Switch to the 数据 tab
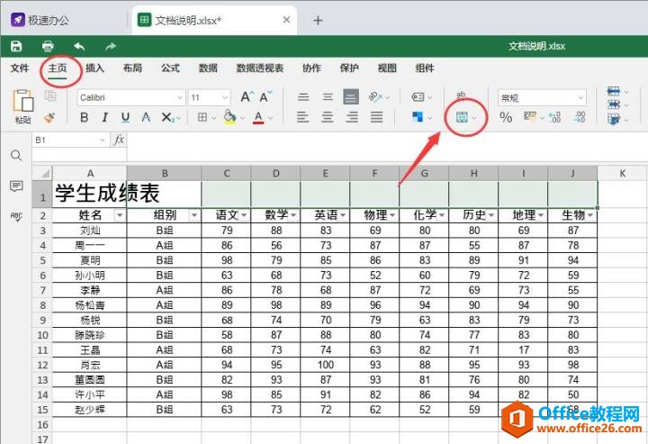 [208, 68]
